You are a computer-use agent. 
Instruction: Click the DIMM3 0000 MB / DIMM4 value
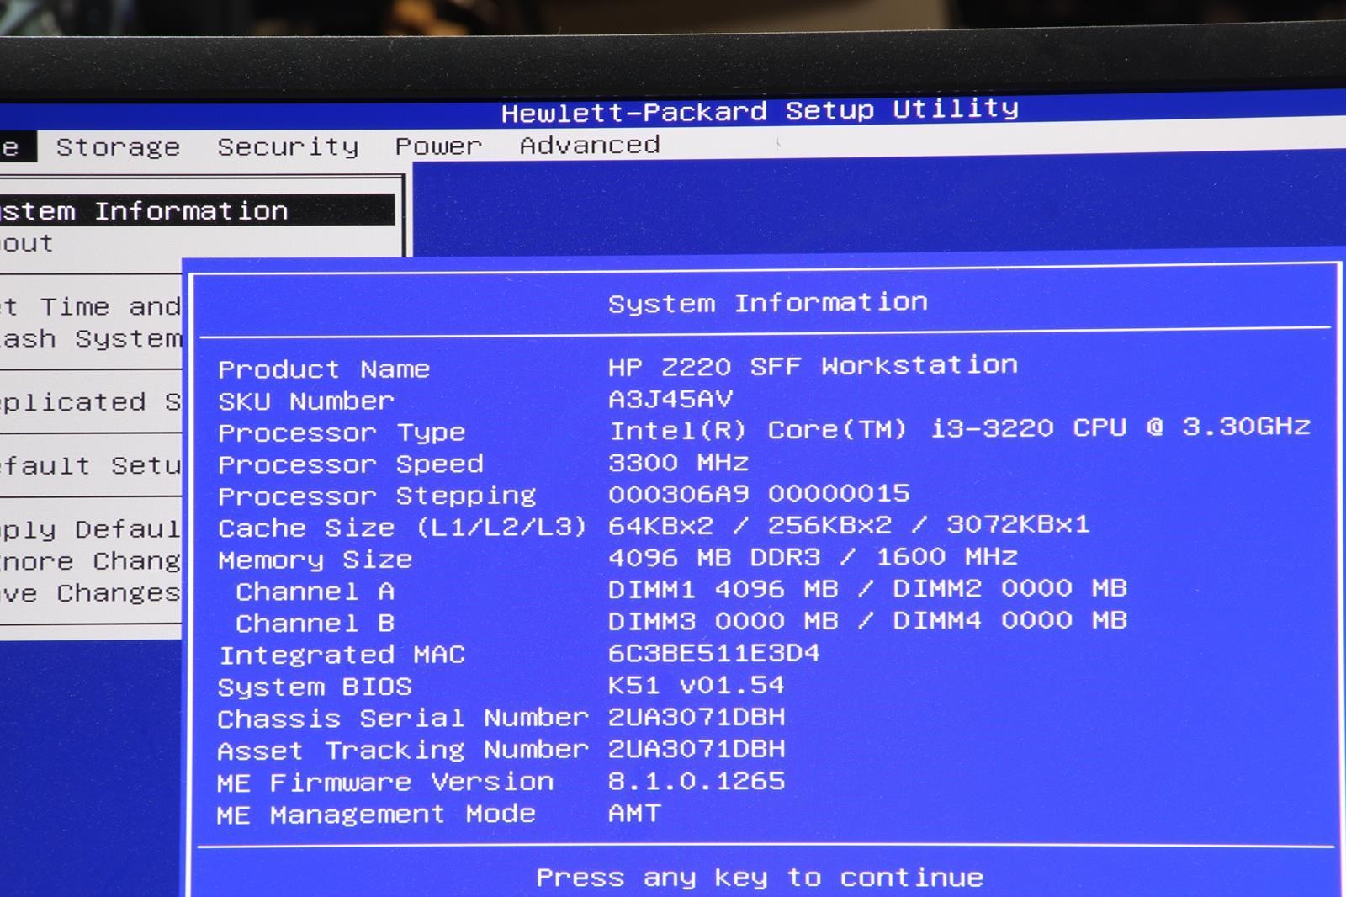[x=867, y=621]
